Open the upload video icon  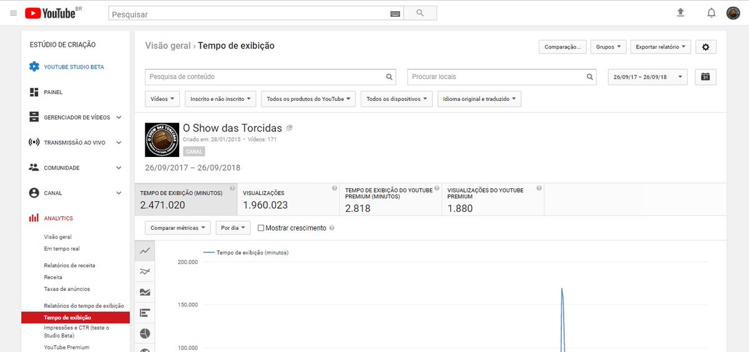680,12
